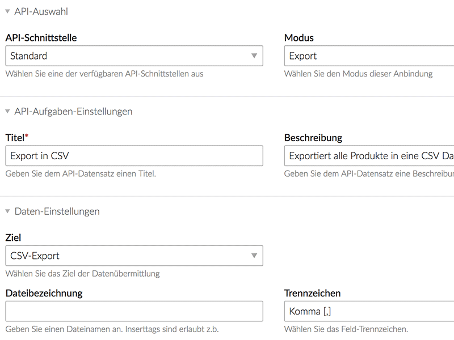Click the API-Aufgaben-Einstellungen section heading

(x=73, y=111)
